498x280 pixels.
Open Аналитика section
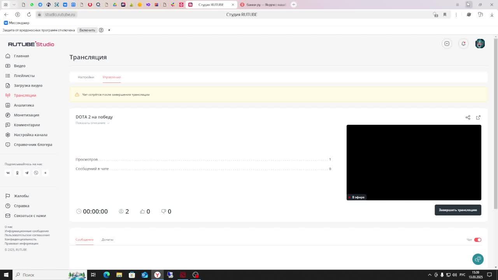(x=19, y=105)
